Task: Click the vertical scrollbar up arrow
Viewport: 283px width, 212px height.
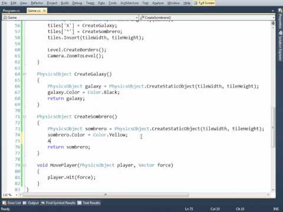Action: pyautogui.click(x=273, y=28)
